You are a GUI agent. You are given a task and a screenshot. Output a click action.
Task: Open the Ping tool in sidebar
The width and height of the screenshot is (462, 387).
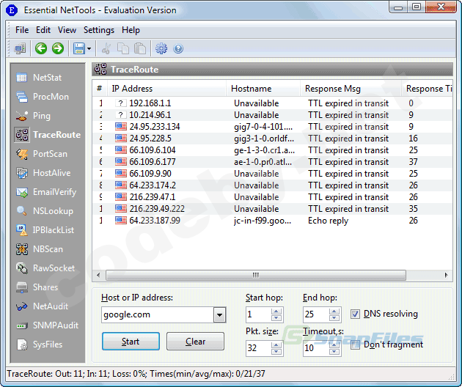[33, 116]
